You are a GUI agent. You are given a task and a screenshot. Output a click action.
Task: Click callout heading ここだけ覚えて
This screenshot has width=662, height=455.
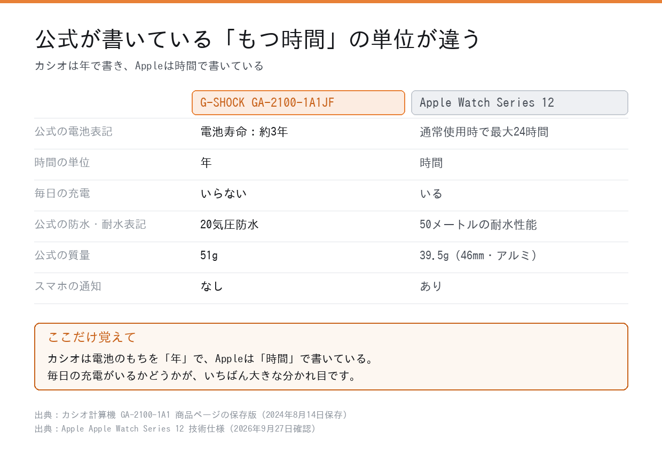(x=92, y=337)
